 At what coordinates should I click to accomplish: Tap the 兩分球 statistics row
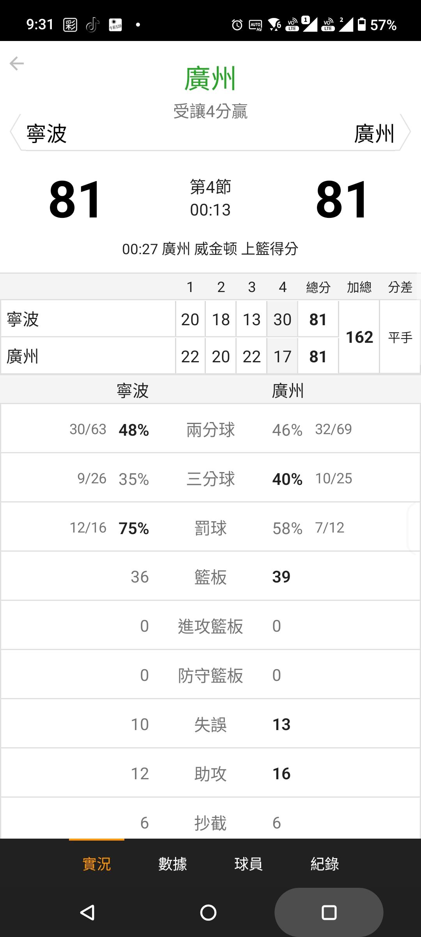(x=210, y=429)
